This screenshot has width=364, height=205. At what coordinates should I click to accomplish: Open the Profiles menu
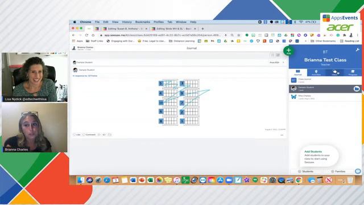[x=159, y=22]
